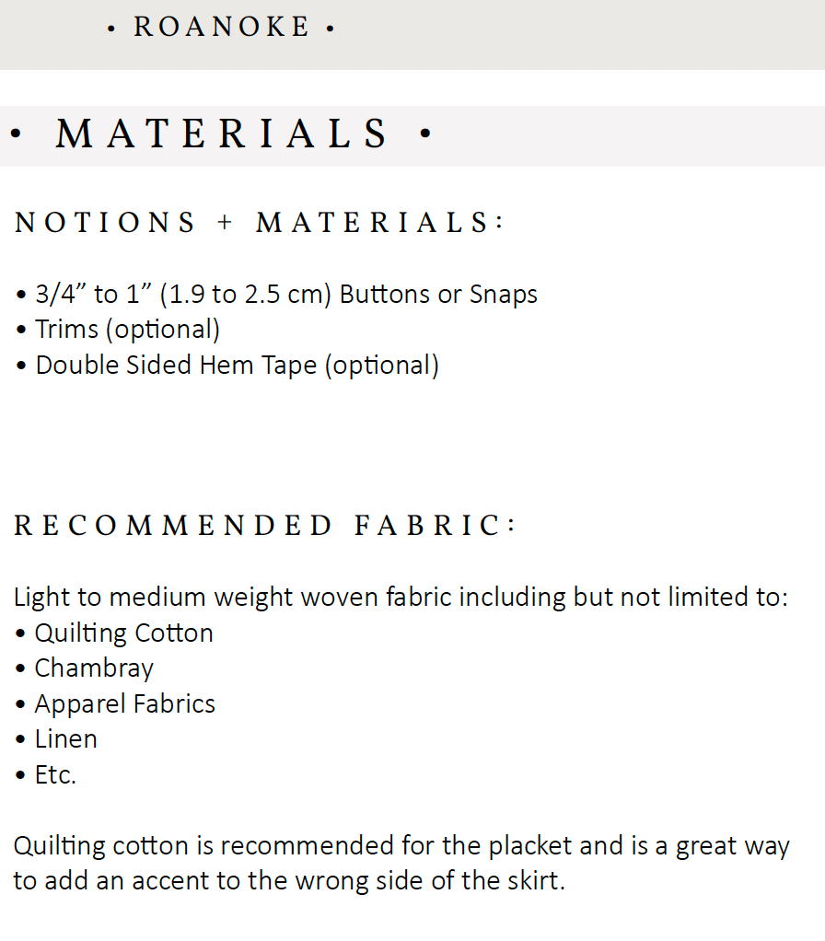Click the placket recommendation sentence's first line
Screen dimensions: 825x941
[401, 846]
